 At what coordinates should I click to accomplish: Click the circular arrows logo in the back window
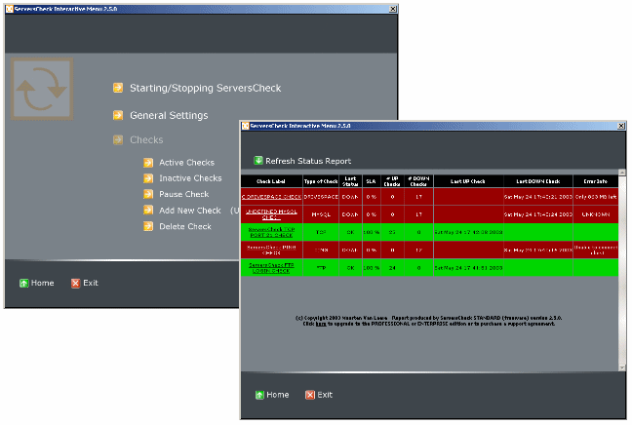click(x=42, y=89)
